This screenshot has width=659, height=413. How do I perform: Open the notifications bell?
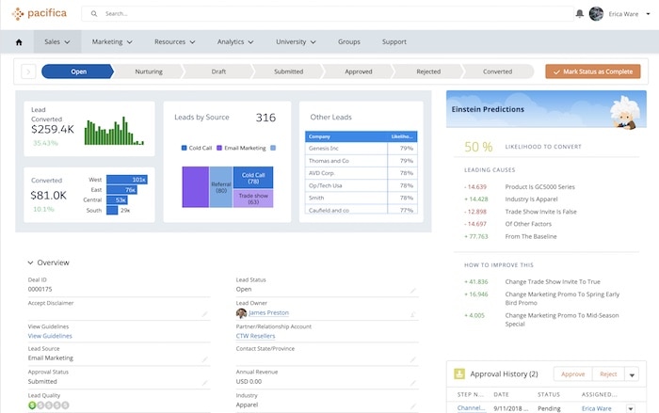coord(579,14)
